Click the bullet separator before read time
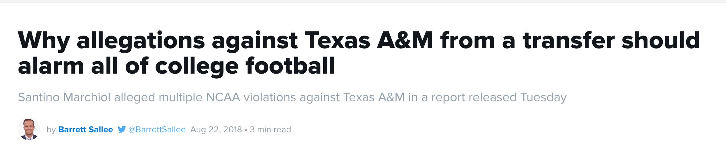Image resolution: width=726 pixels, height=151 pixels. (246, 130)
